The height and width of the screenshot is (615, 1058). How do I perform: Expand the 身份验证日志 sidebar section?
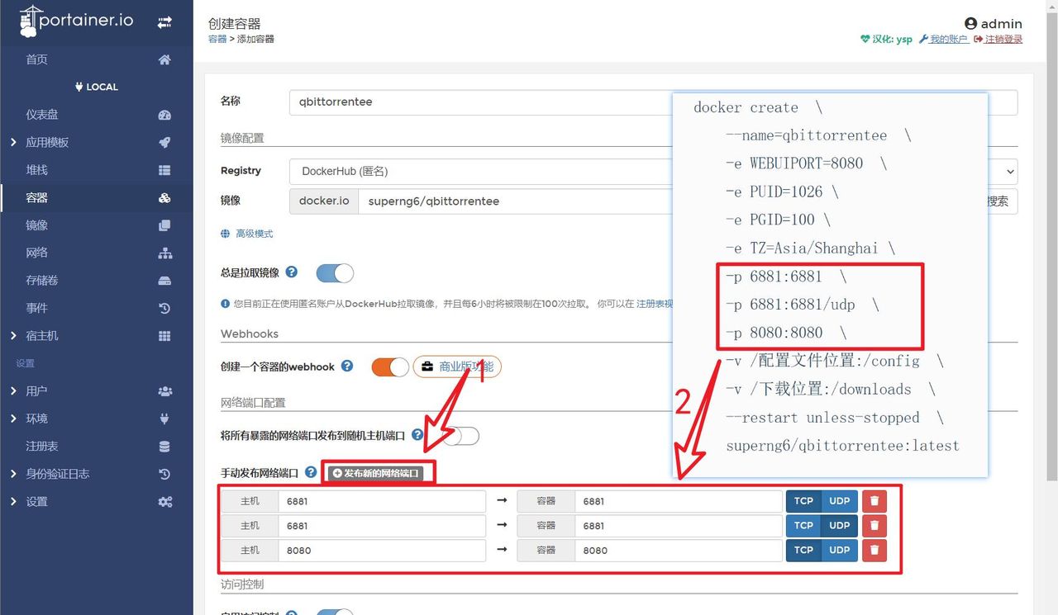[13, 474]
